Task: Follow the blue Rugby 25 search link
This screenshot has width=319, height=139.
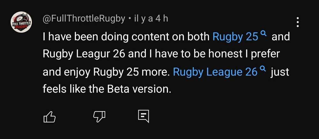Action: pyautogui.click(x=235, y=37)
